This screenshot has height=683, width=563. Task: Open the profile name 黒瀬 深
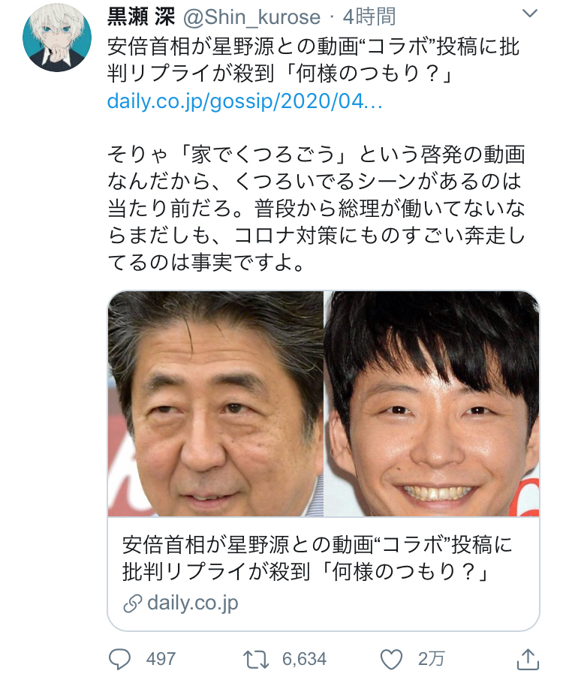[141, 17]
